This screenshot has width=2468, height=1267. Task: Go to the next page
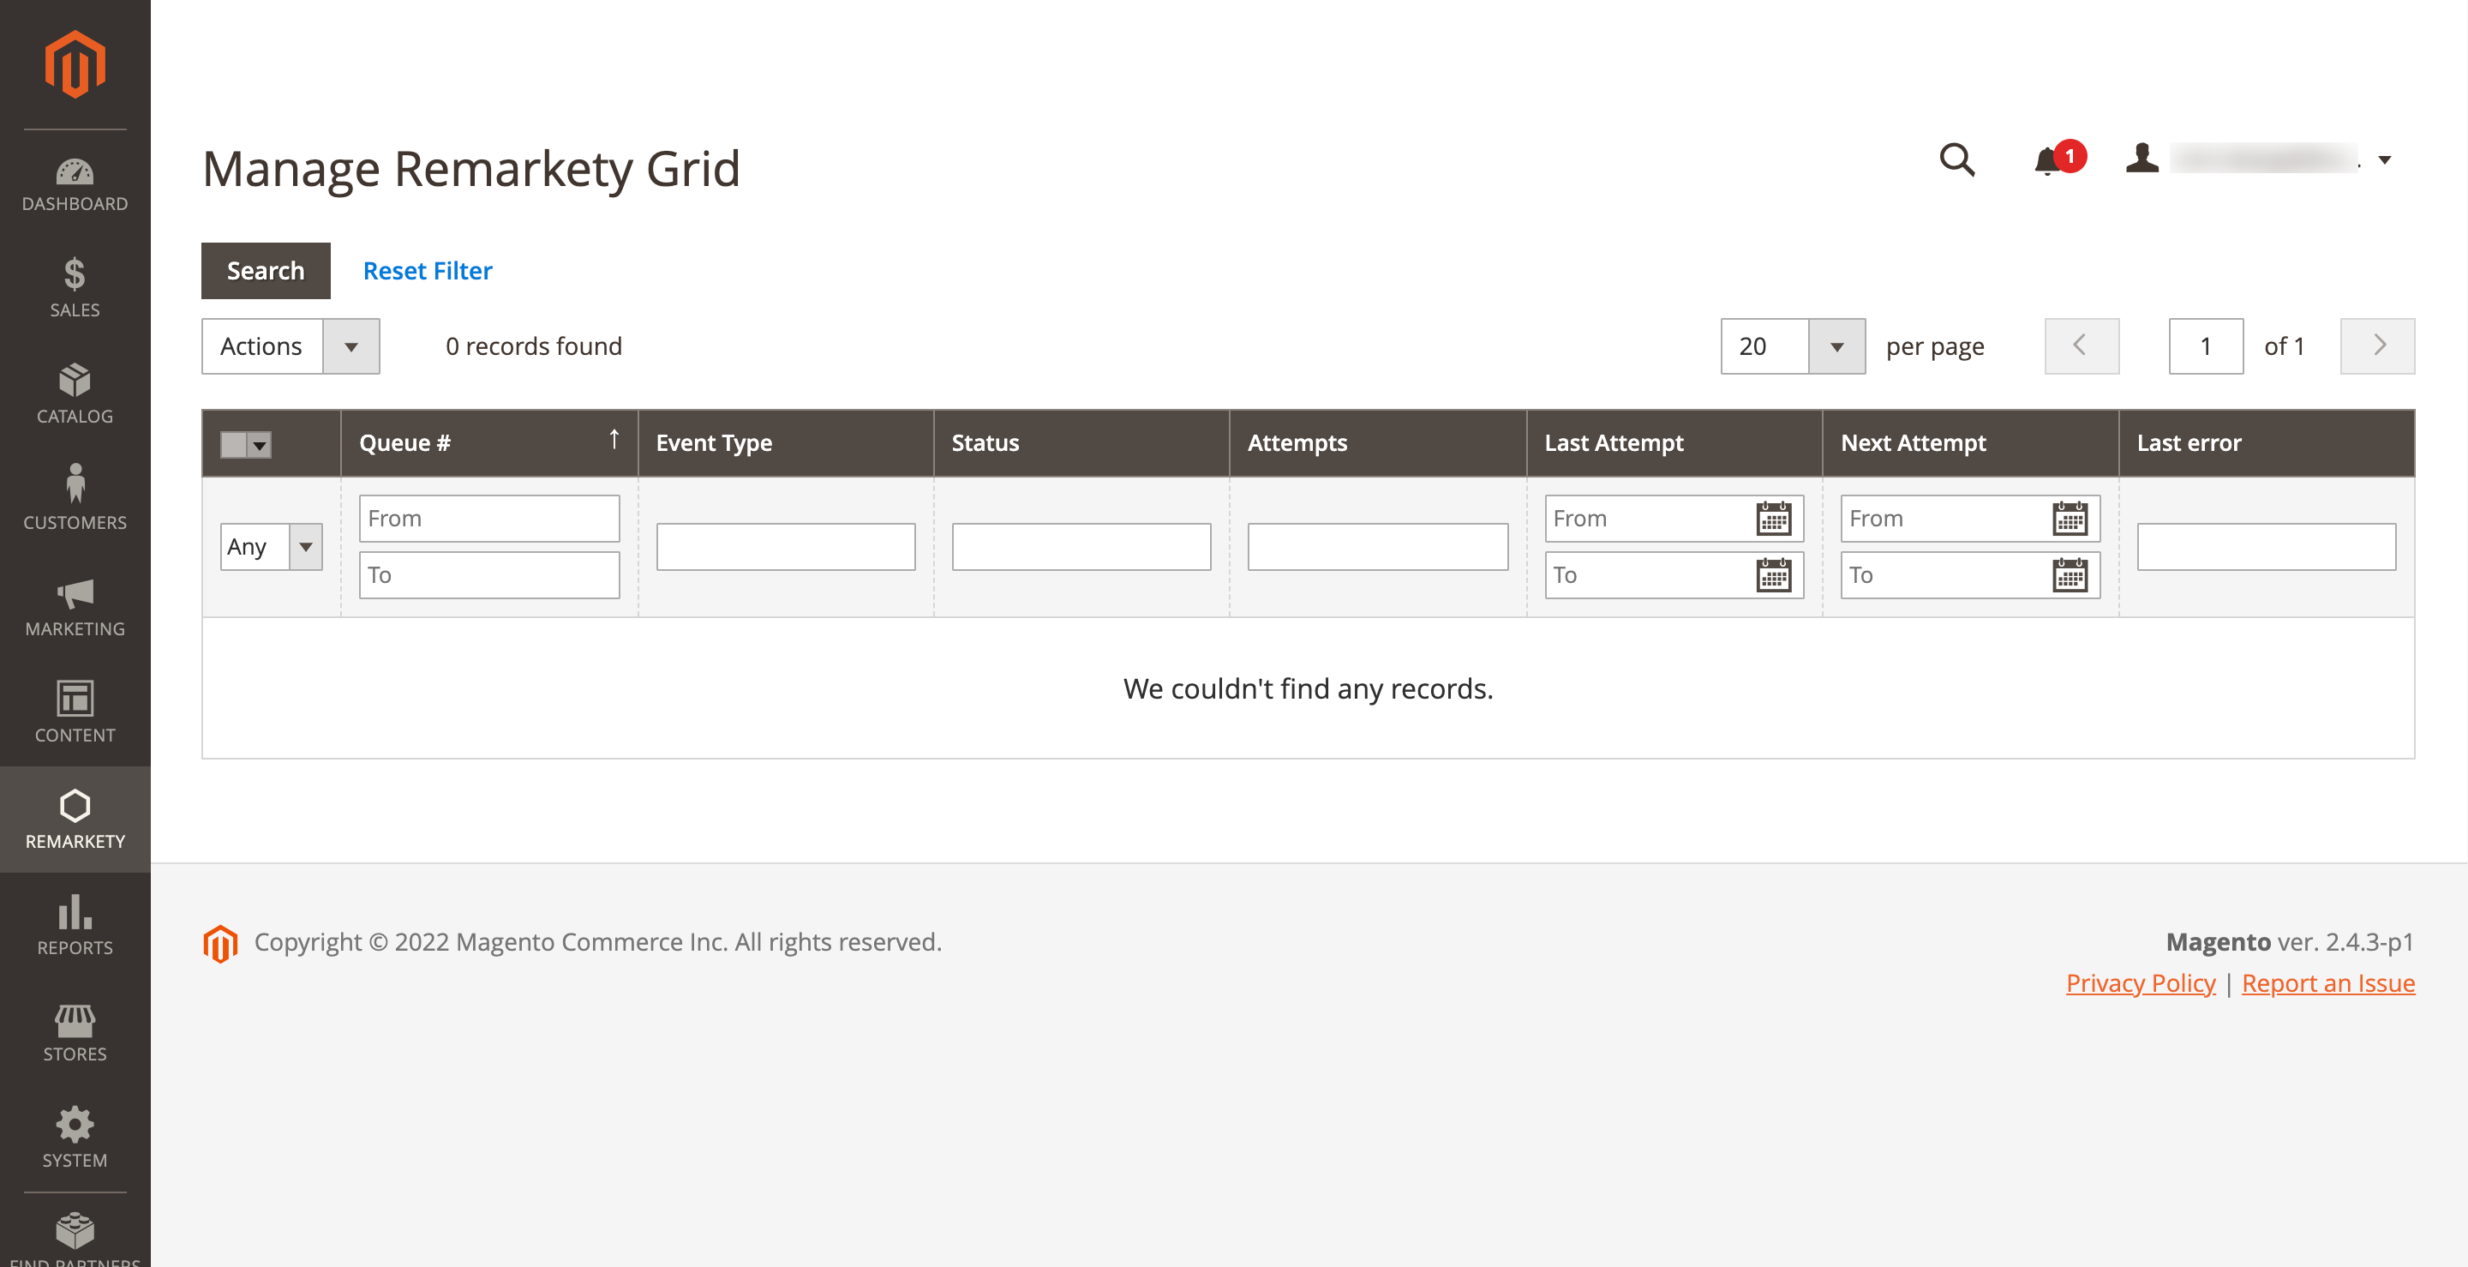coord(2377,346)
